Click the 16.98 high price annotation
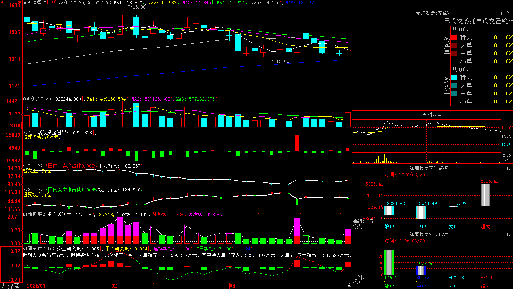This screenshot has height=289, width=513. click(139, 7)
